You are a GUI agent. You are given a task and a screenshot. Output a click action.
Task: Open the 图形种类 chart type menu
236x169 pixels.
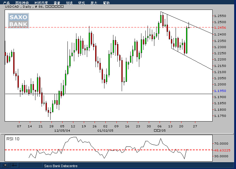(x=22, y=2)
